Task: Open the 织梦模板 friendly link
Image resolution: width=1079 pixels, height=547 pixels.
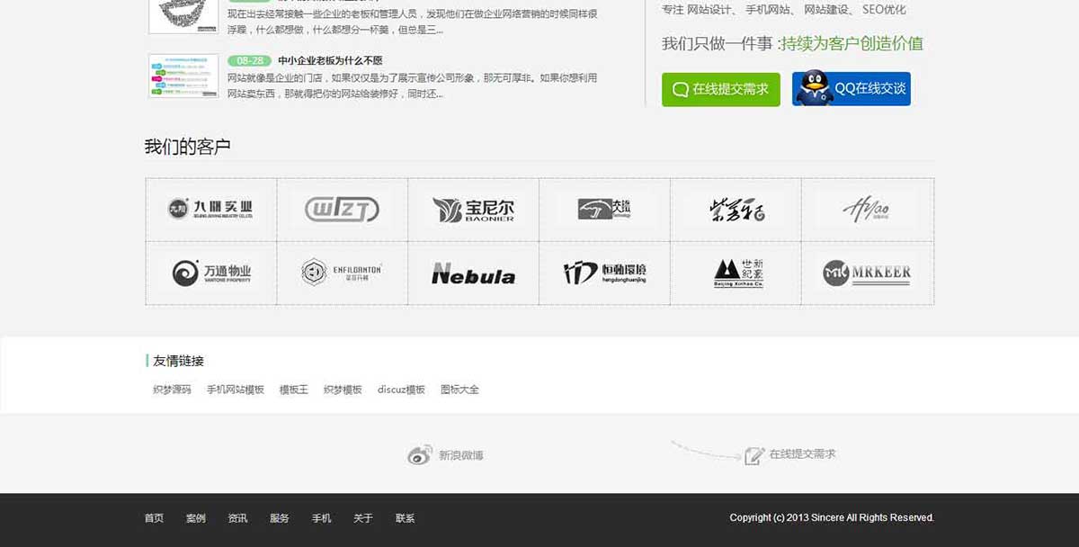Action: pyautogui.click(x=343, y=390)
